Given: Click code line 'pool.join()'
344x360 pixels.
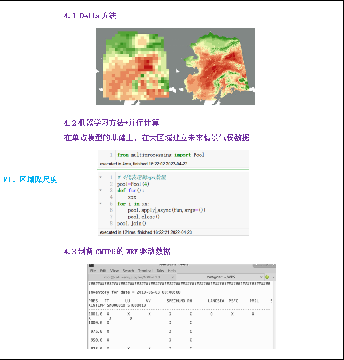Looking at the screenshot, I should tap(132, 223).
